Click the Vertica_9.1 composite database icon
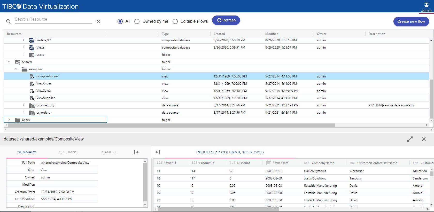434x212 pixels. click(x=32, y=40)
